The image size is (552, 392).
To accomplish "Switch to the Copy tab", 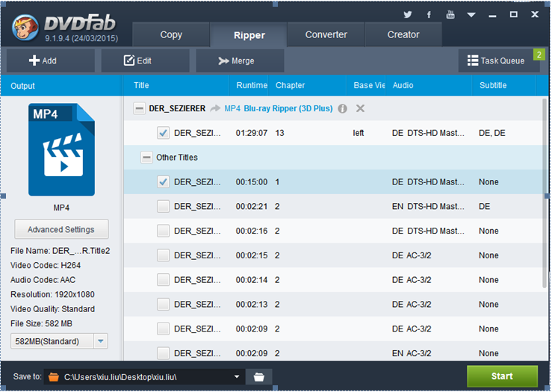I will tap(171, 34).
